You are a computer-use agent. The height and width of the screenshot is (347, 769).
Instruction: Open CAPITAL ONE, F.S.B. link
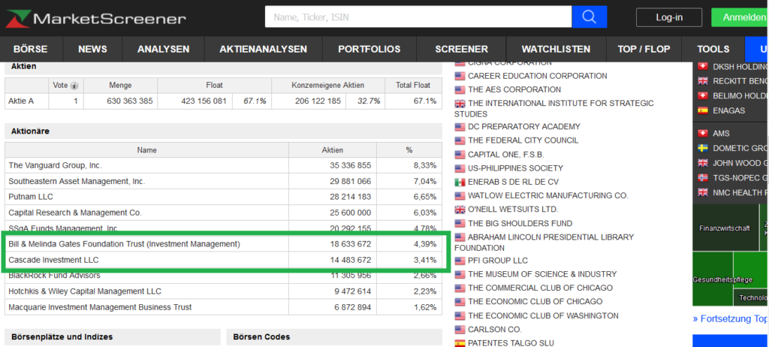[505, 155]
